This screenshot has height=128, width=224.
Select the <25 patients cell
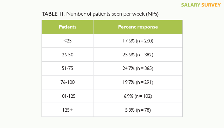pos(68,41)
